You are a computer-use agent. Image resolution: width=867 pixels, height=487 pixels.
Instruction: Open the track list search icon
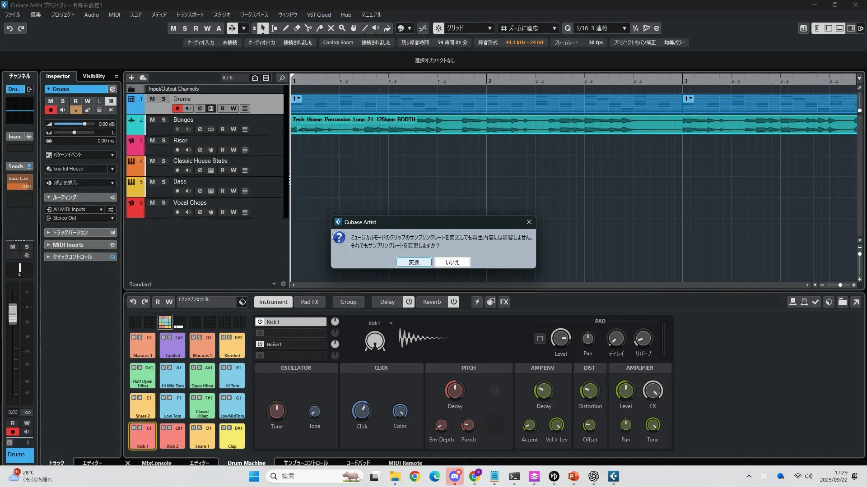click(x=282, y=78)
